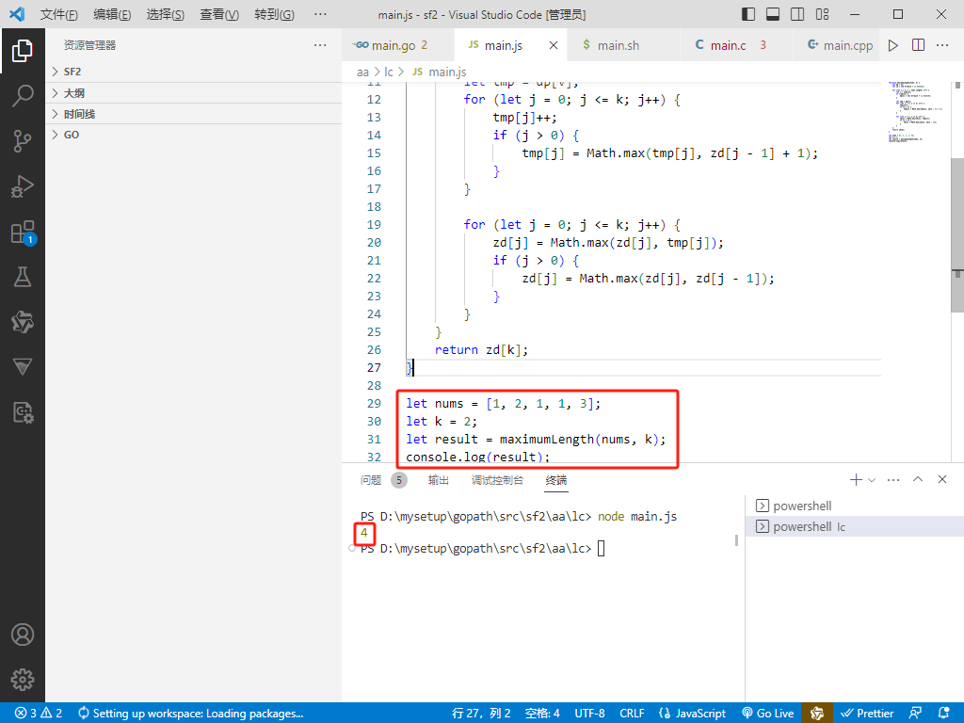Click the errors and warnings status indicator

[x=39, y=714]
